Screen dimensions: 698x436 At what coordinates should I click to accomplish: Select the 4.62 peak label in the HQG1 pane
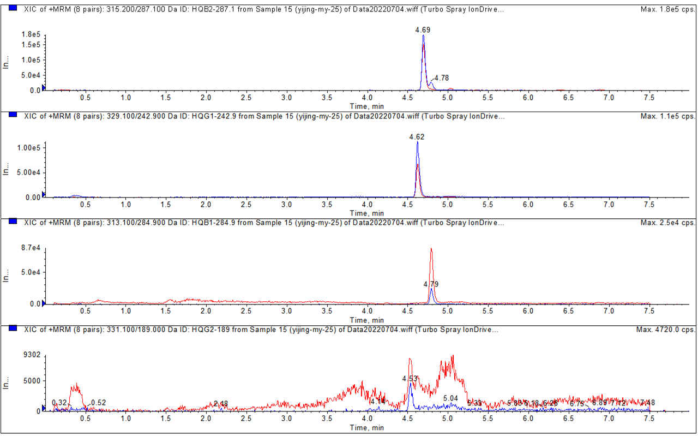pyautogui.click(x=417, y=137)
